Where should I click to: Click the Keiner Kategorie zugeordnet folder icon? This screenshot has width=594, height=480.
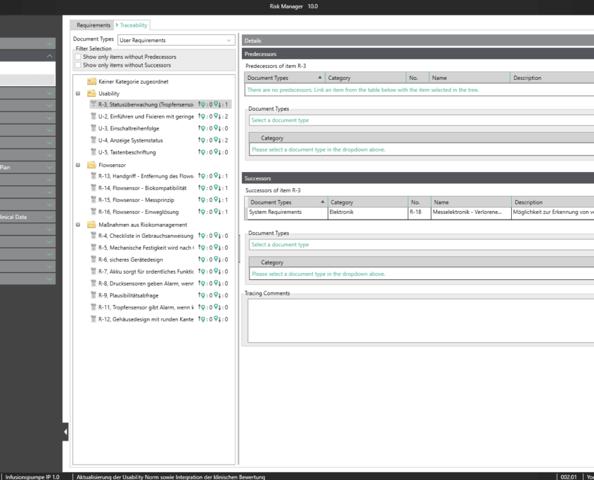pyautogui.click(x=91, y=81)
